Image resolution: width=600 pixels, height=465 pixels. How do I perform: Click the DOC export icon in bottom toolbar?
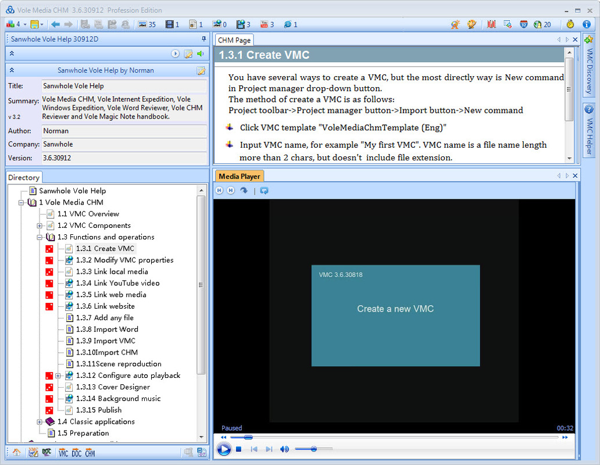pyautogui.click(x=77, y=453)
